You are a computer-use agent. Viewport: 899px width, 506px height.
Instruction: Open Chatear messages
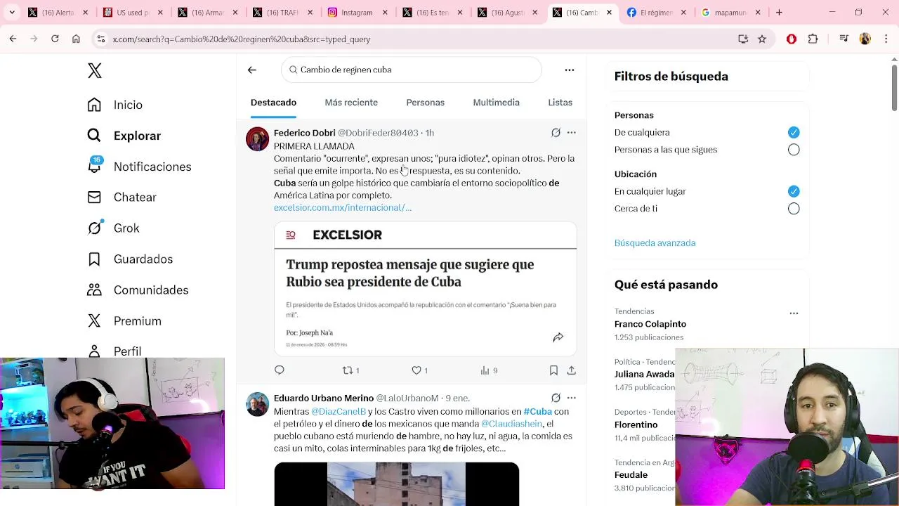122,197
